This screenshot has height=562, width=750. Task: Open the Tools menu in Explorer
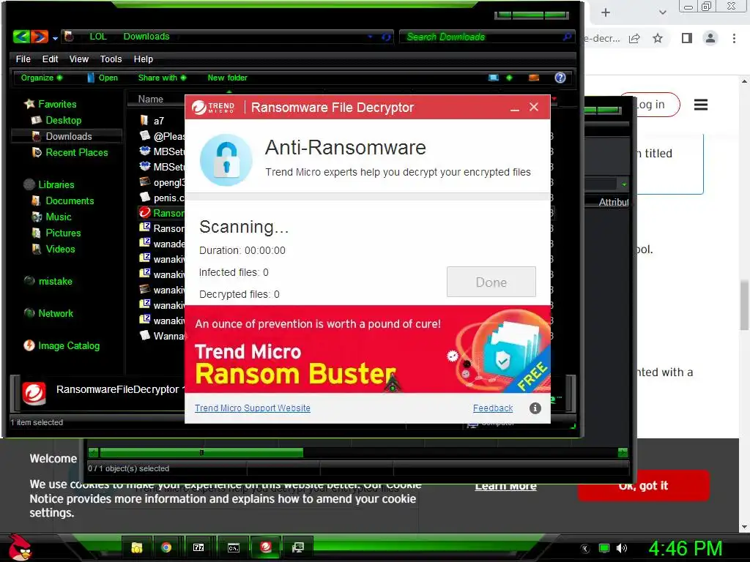[x=111, y=59]
